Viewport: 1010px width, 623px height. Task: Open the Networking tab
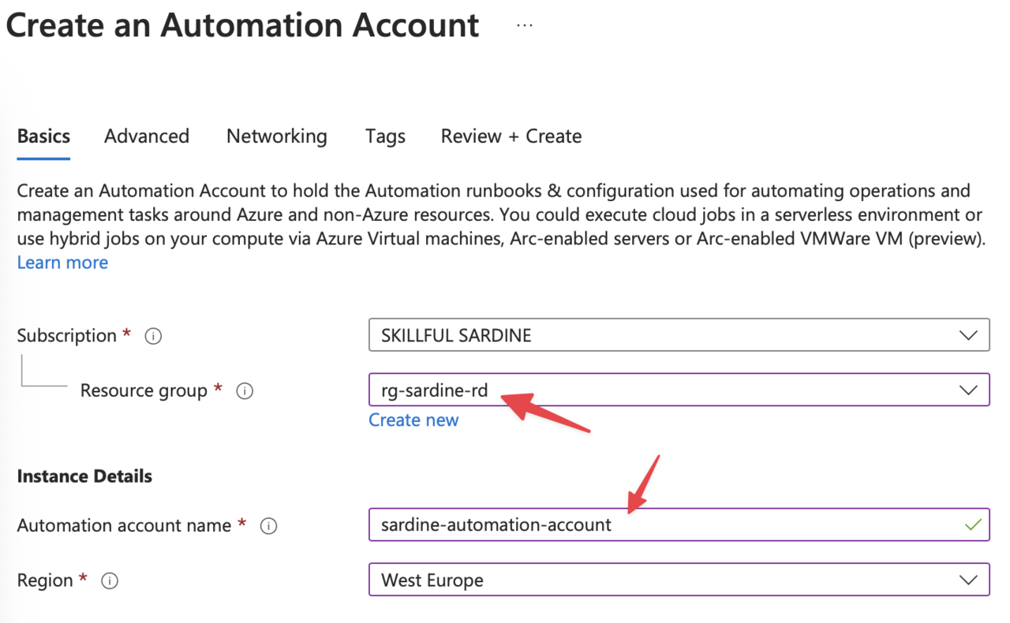tap(277, 136)
